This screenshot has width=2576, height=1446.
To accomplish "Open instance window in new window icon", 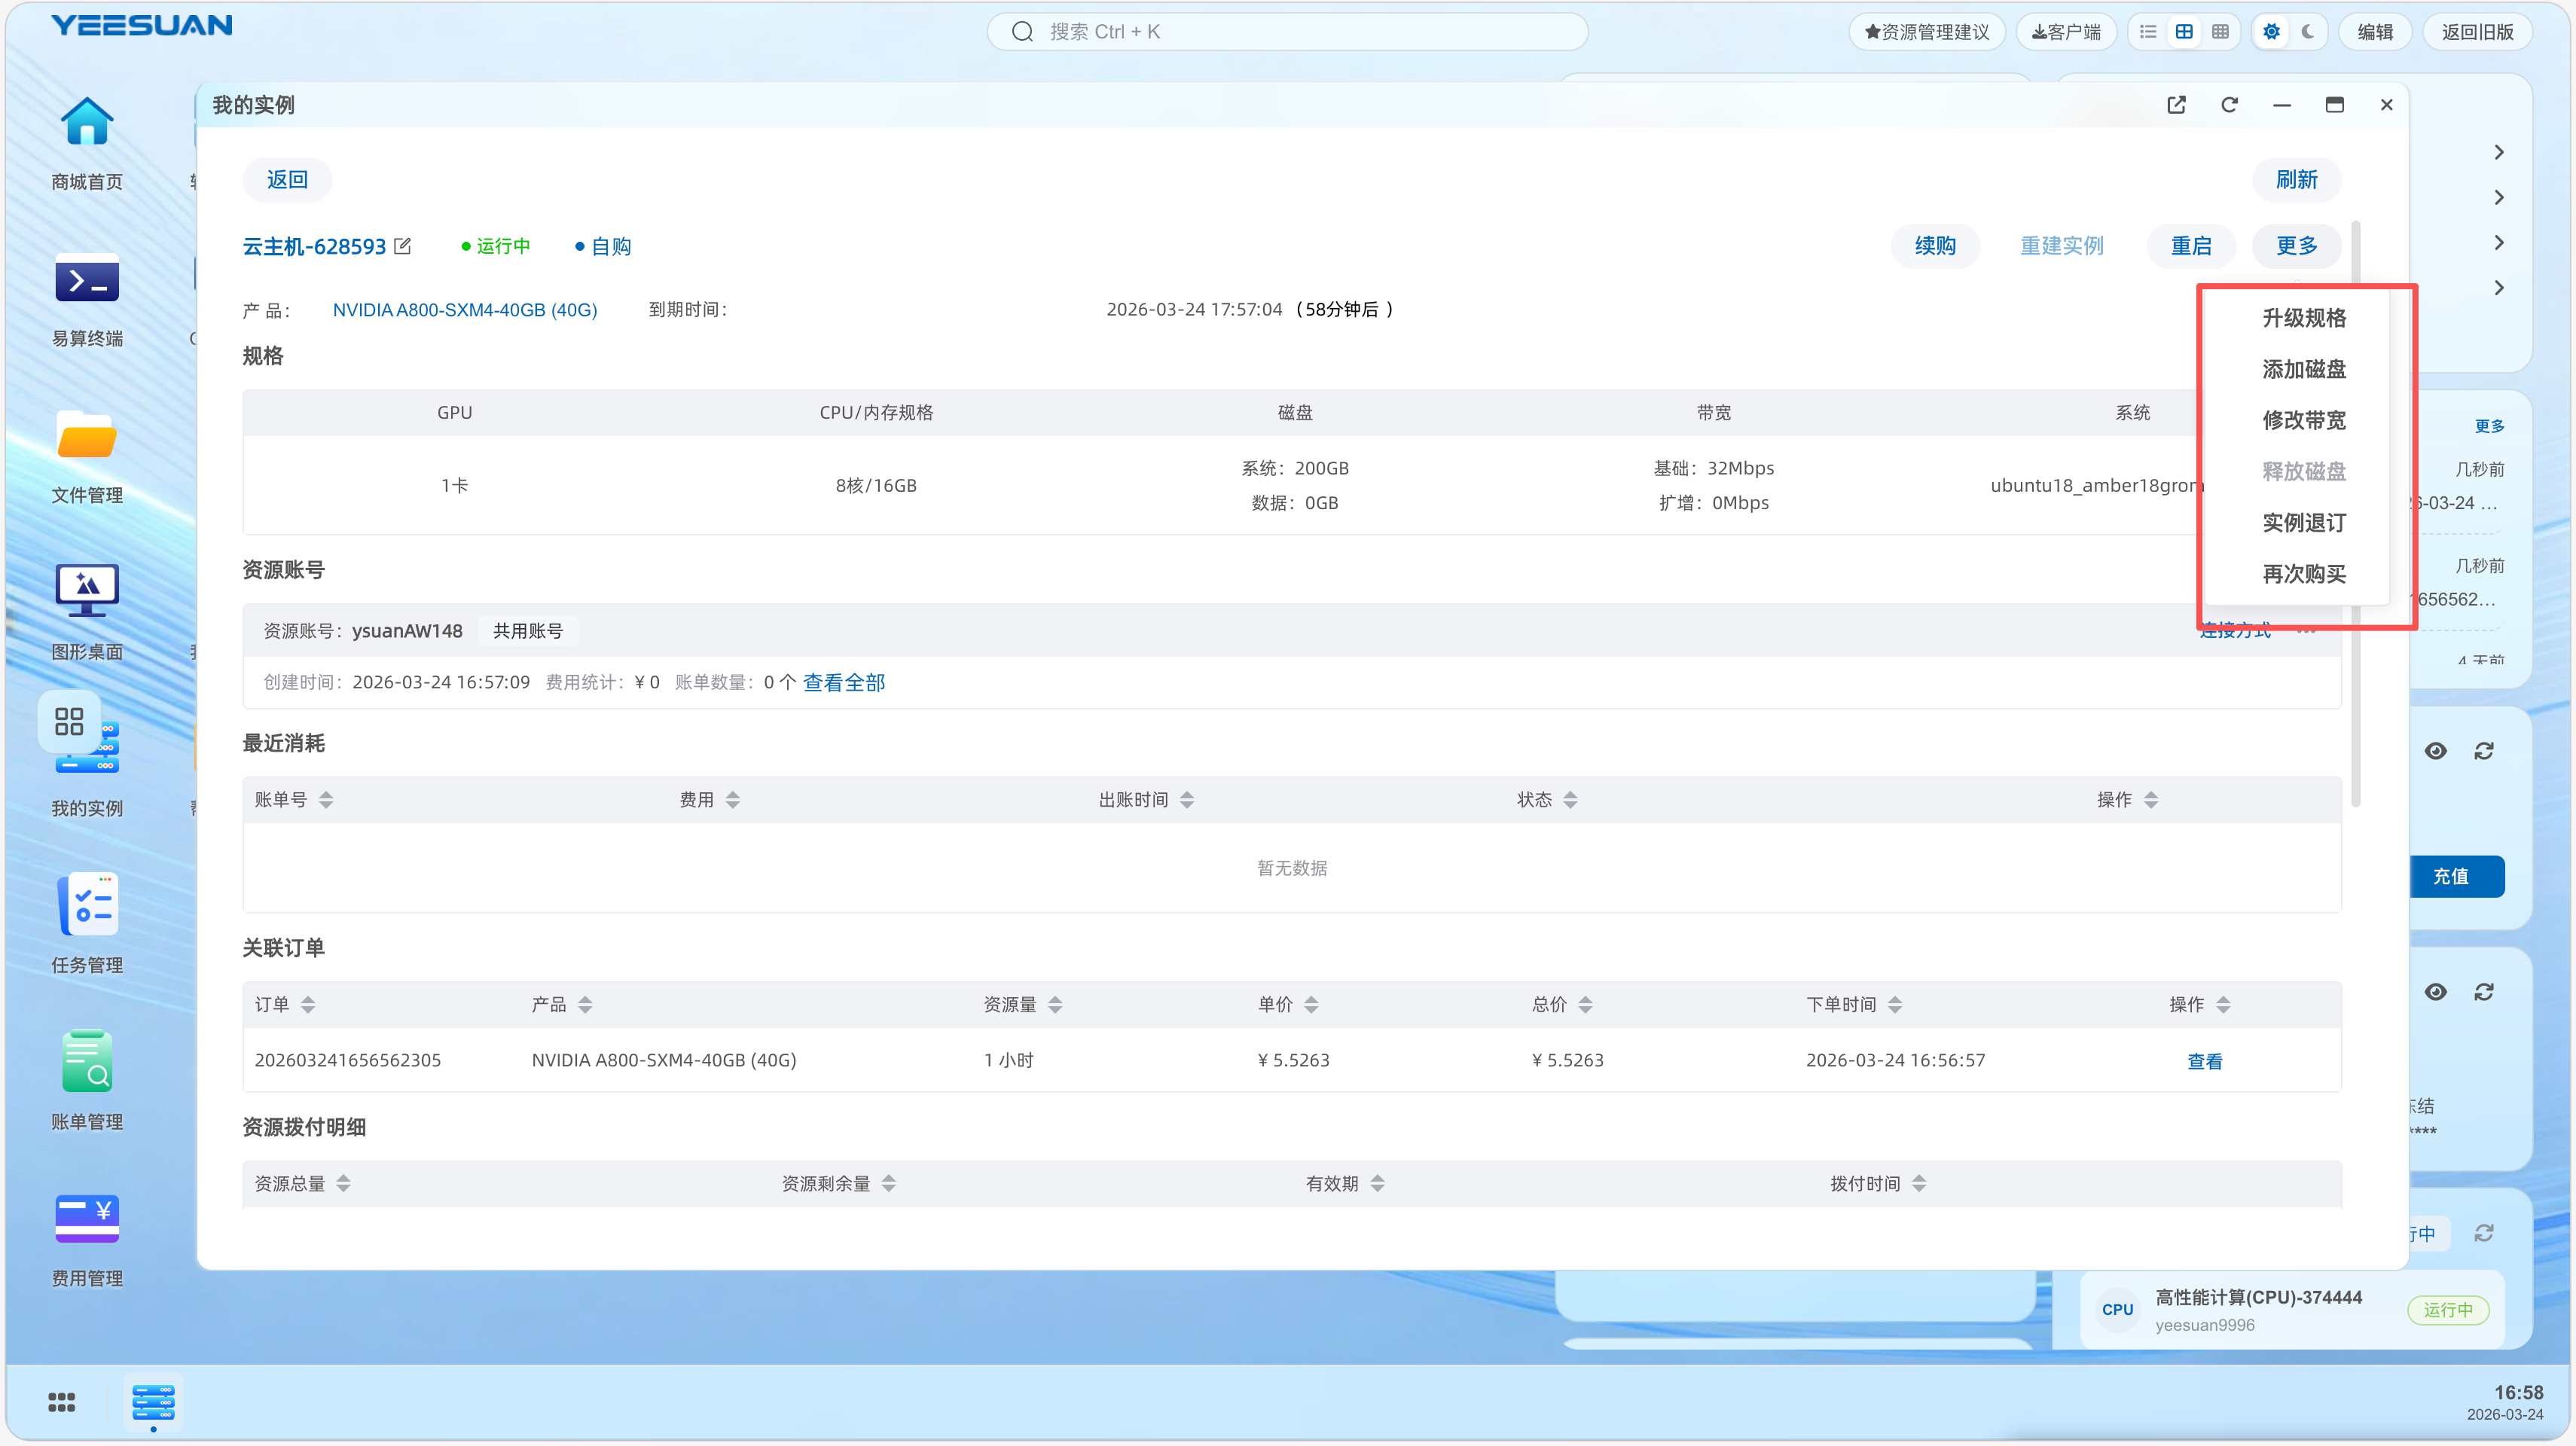I will [x=2176, y=105].
